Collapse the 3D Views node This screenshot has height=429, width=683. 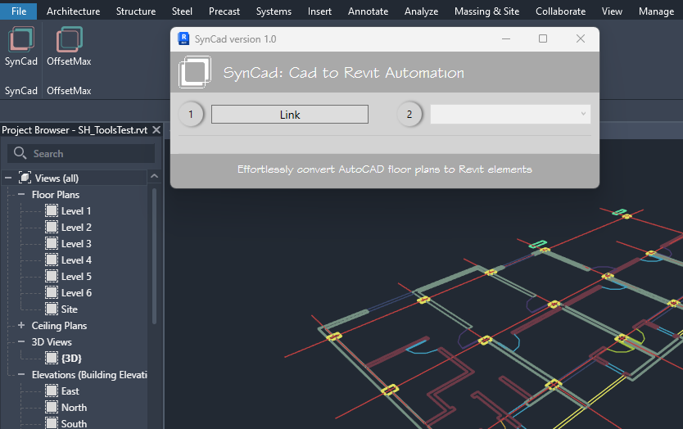(x=21, y=342)
